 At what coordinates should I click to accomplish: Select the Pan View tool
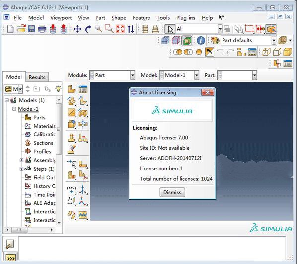pos(77,29)
